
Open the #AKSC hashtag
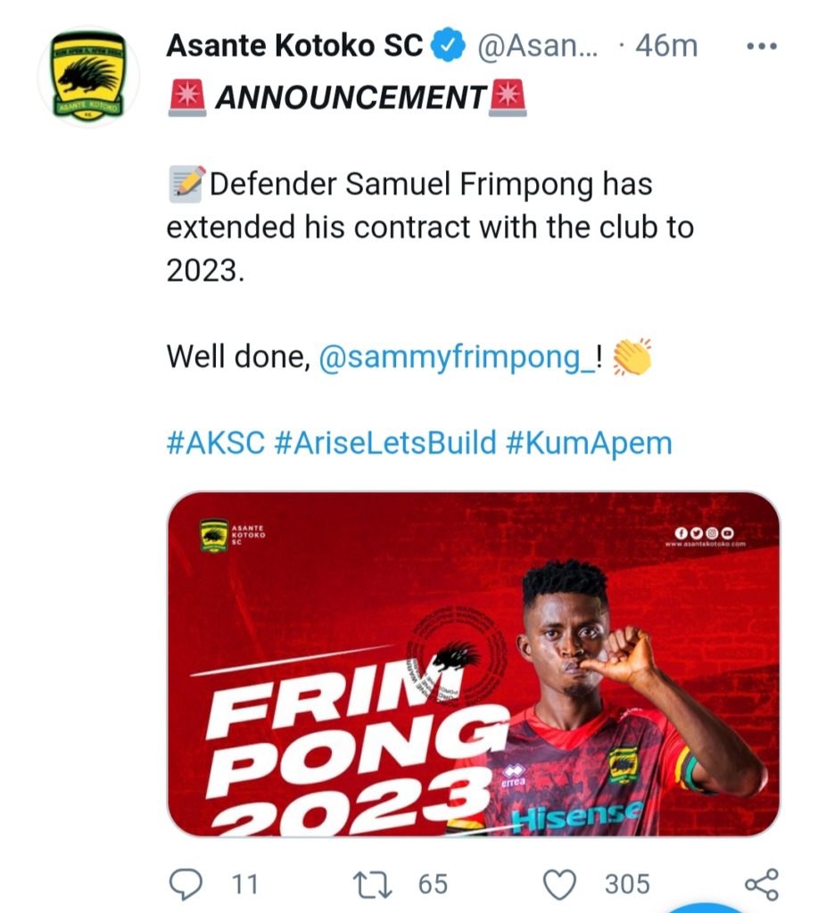[215, 443]
